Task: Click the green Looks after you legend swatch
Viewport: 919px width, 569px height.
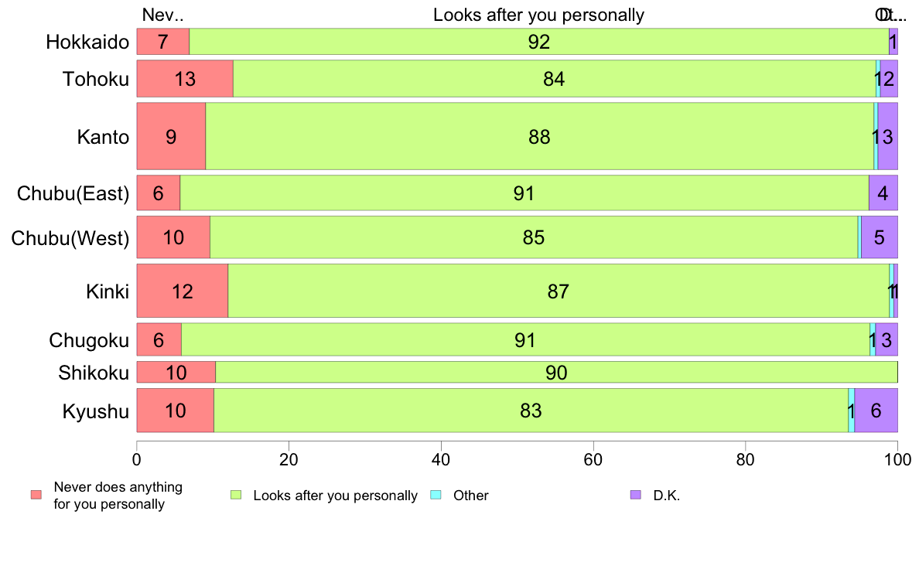Action: 236,495
